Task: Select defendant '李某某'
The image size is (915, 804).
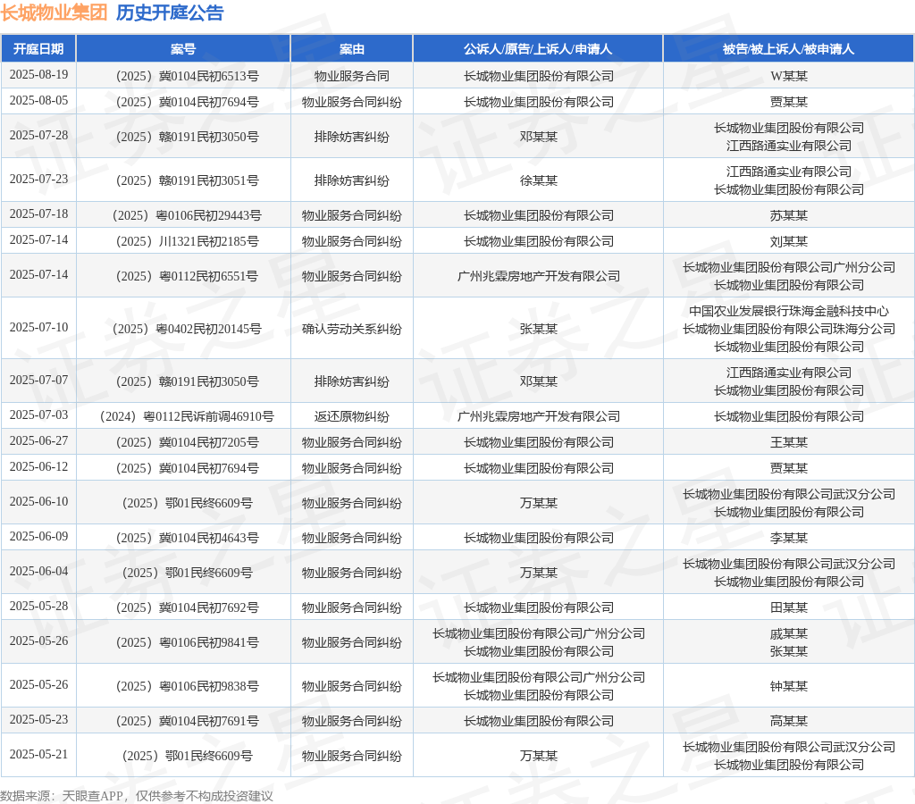Action: [789, 538]
